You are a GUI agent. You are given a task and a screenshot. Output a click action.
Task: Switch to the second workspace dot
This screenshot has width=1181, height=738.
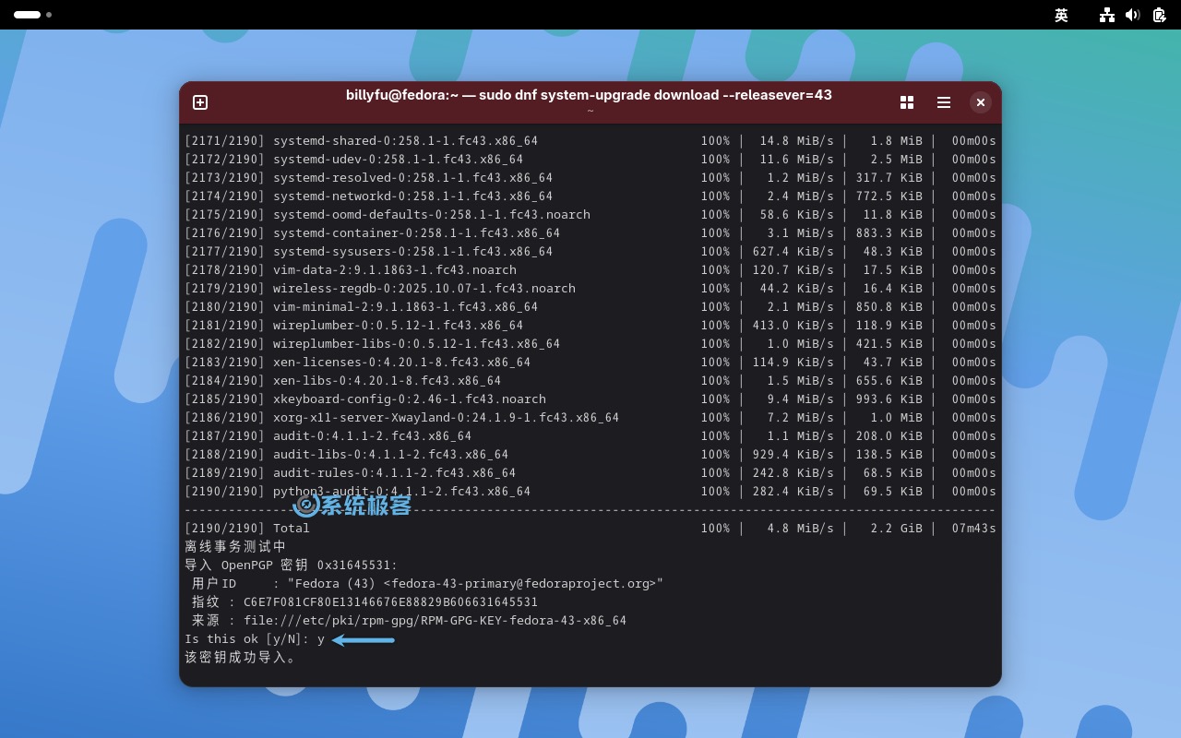[x=49, y=15]
